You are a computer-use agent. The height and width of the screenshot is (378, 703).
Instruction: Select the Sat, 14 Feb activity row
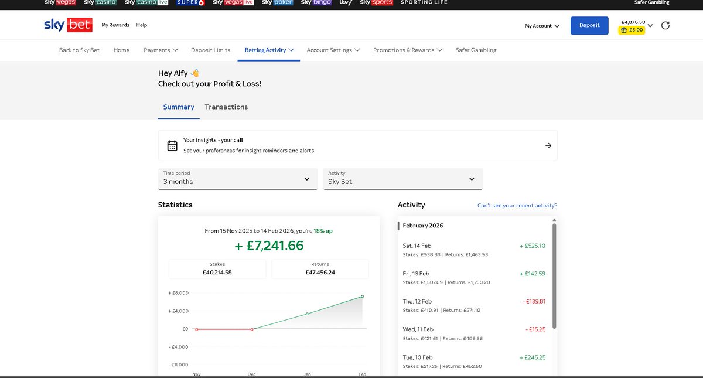pos(474,250)
